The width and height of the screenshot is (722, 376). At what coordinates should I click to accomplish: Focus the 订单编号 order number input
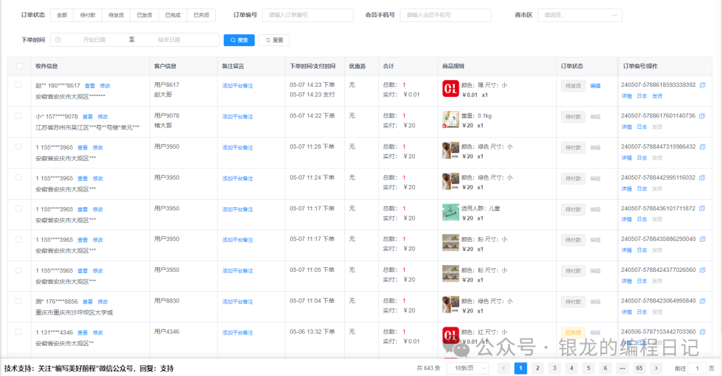pos(308,15)
